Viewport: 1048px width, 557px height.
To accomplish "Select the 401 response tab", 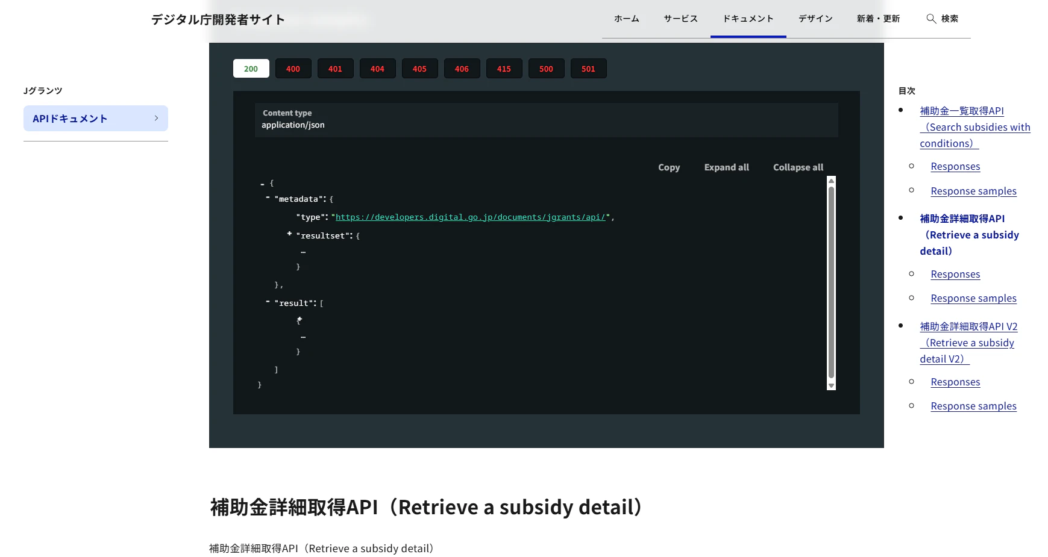I will point(336,69).
